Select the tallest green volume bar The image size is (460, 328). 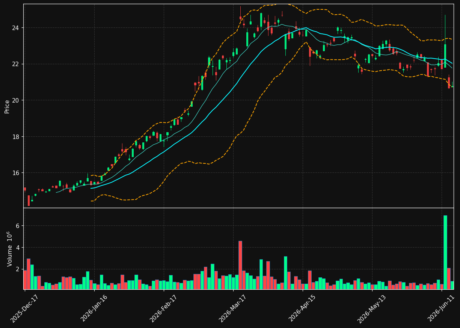click(445, 252)
